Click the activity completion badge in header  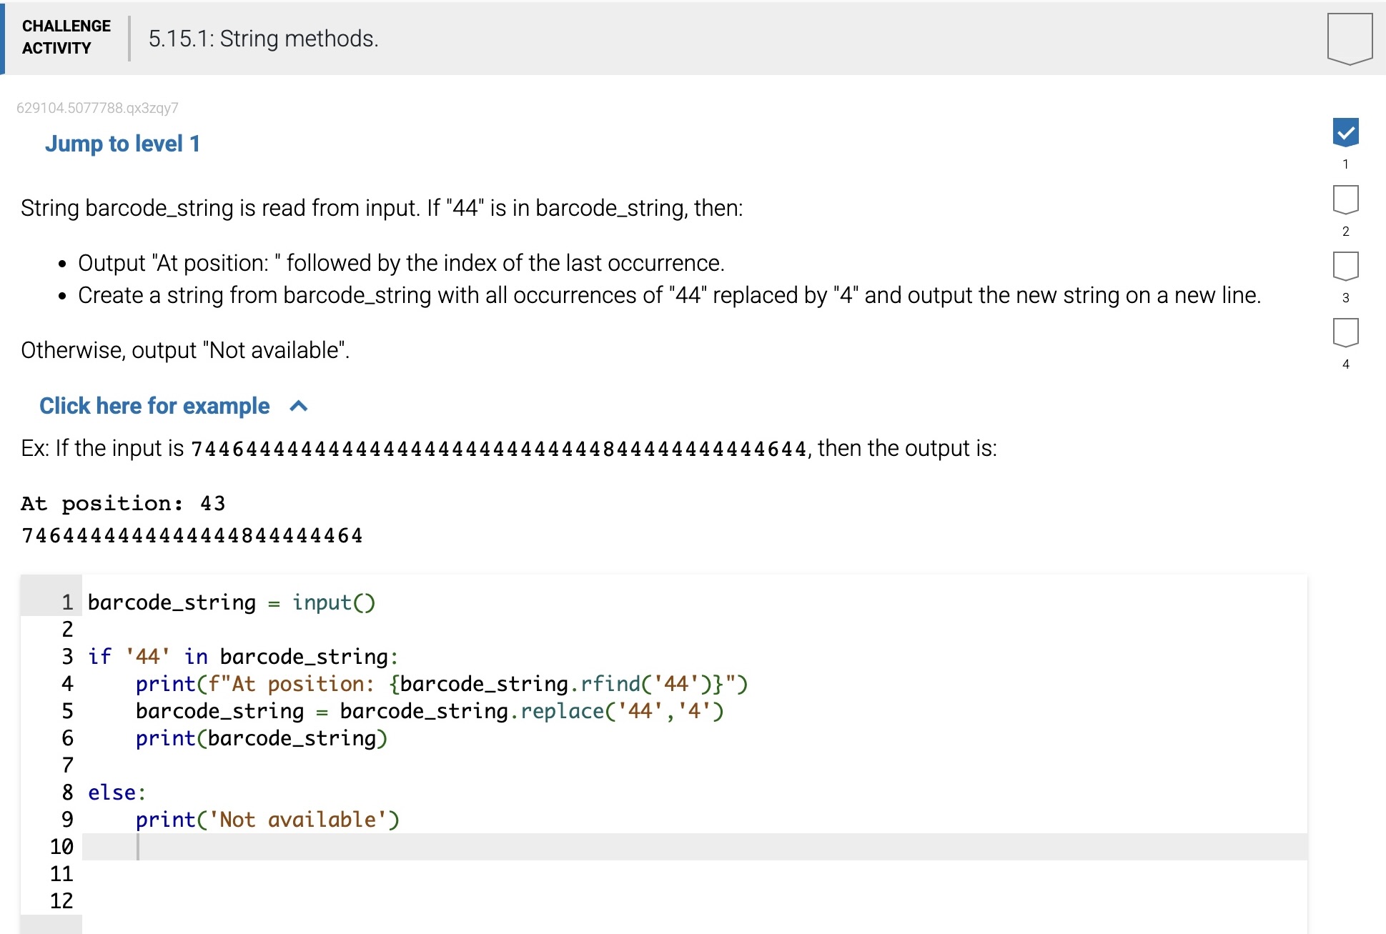tap(1349, 39)
